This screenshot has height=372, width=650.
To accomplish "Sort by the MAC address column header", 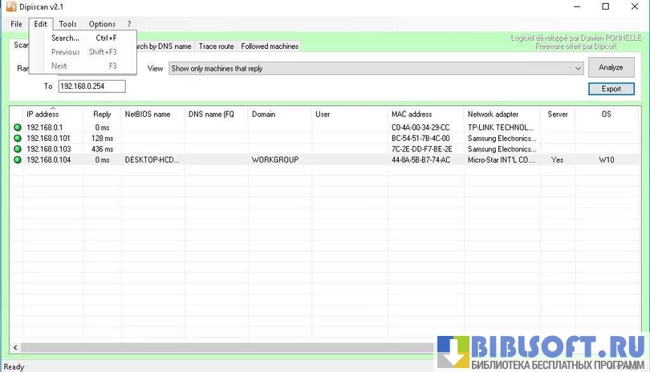I will click(411, 115).
